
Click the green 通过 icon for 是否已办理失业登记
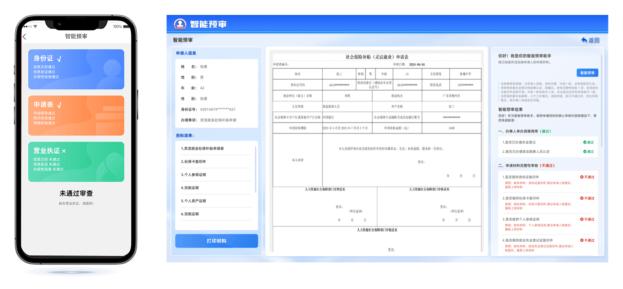coord(585,142)
